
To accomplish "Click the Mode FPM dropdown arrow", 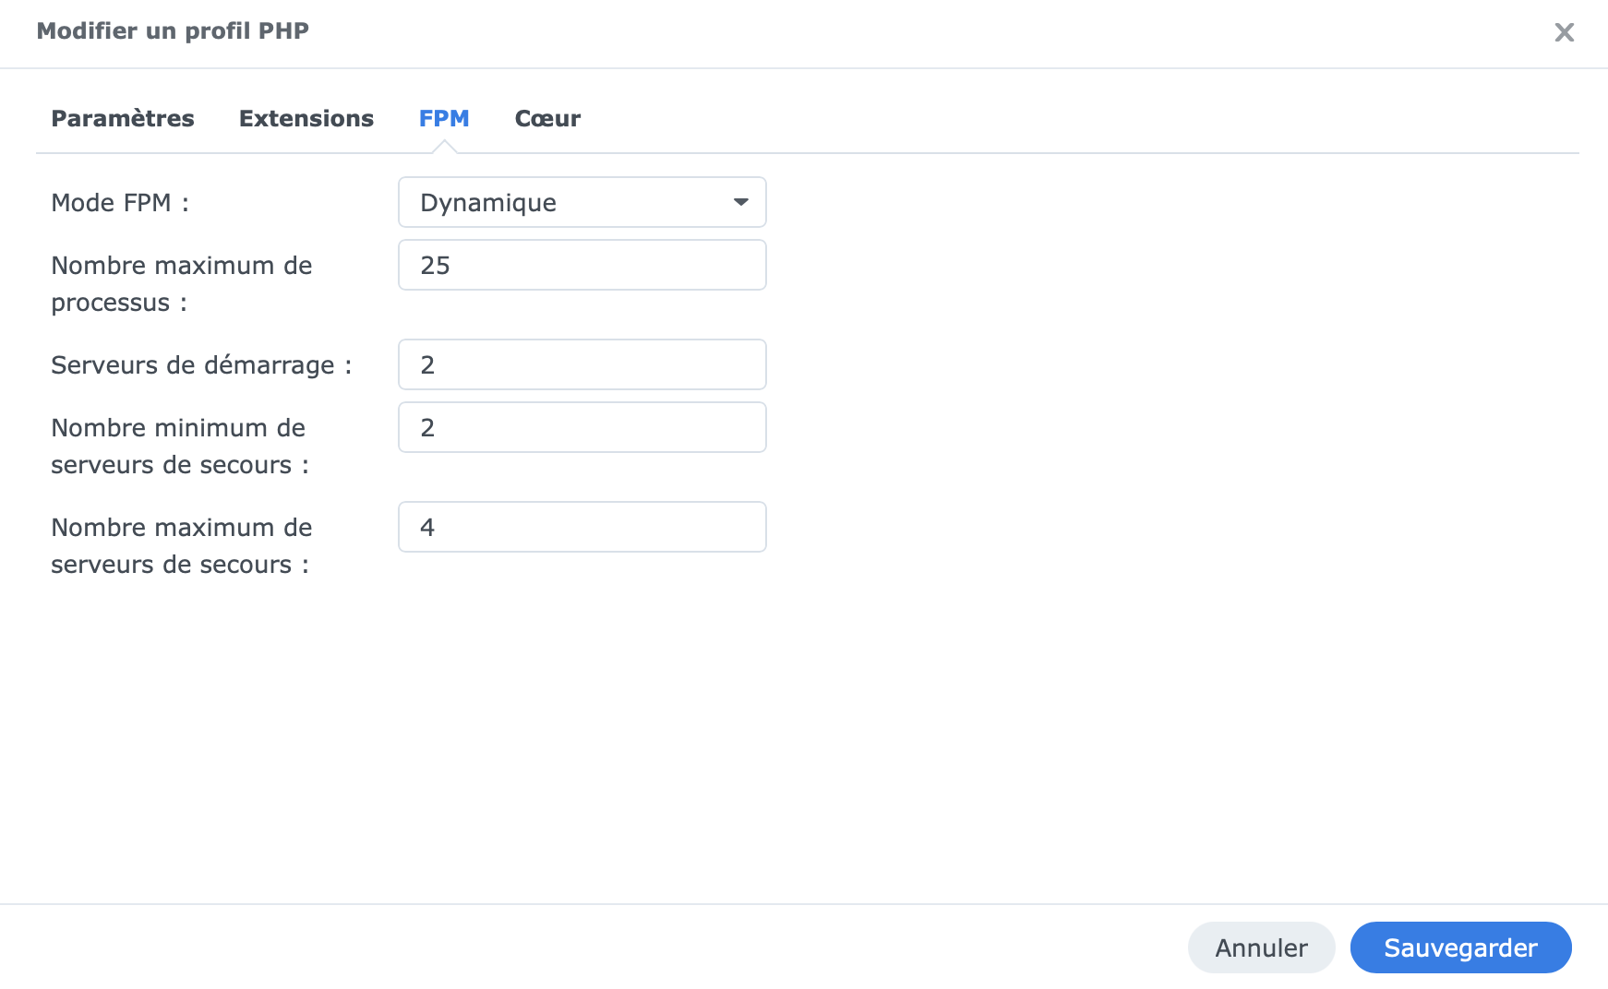I will click(x=740, y=202).
